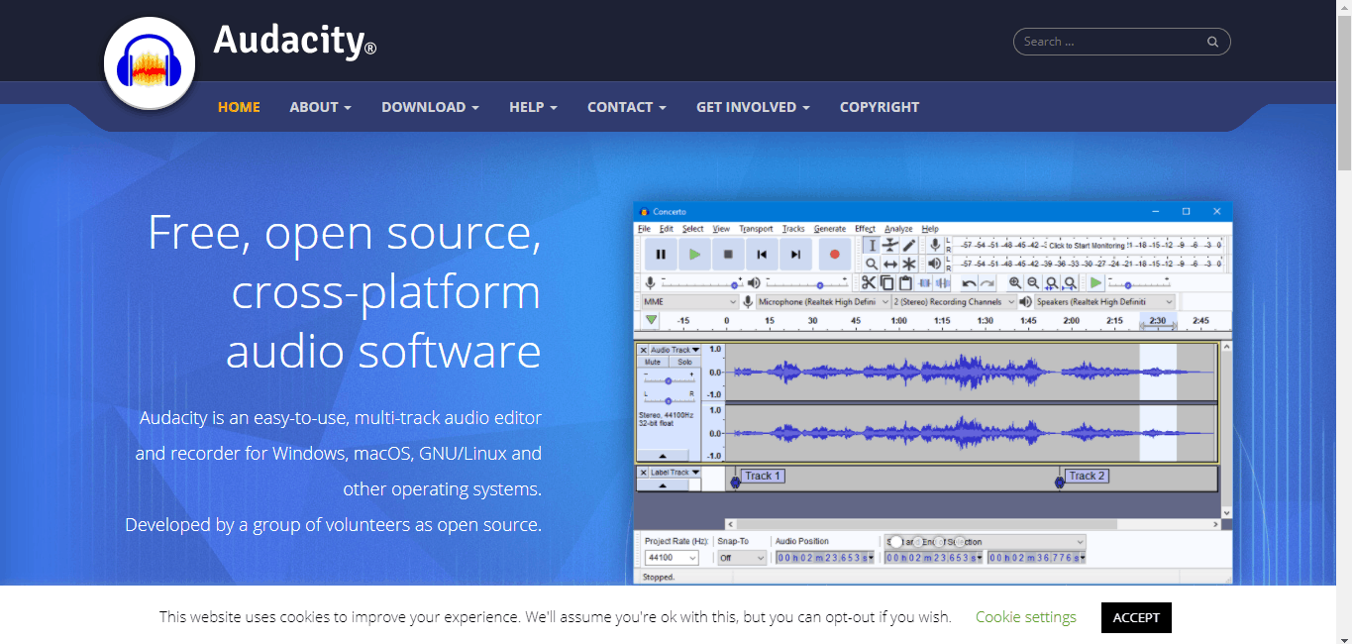Select the Envelope tool in Audacity's toolbar

click(889, 246)
